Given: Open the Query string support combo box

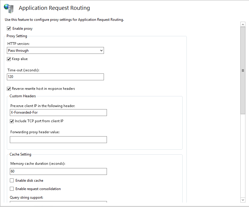Looking at the screenshot, I should point(58,202).
